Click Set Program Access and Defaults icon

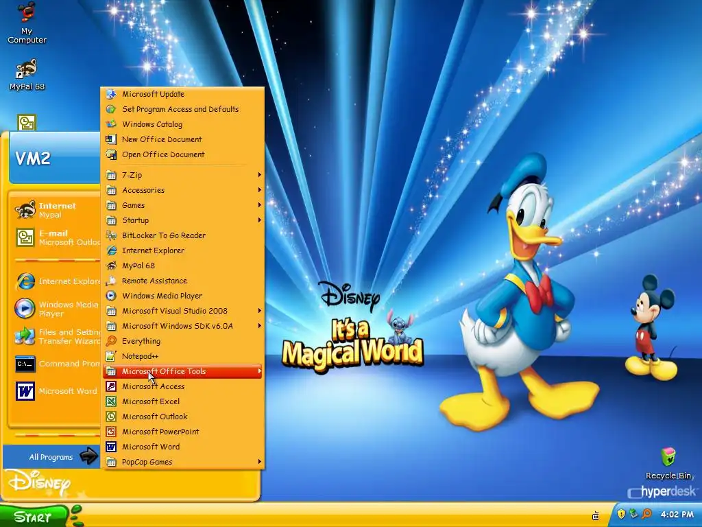click(111, 109)
